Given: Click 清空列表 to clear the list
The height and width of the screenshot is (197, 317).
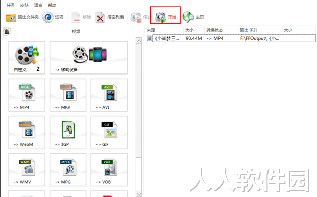Looking at the screenshot, I should click(x=110, y=17).
